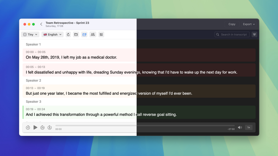Open the Export dropdown menu
The height and width of the screenshot is (156, 278).
coord(249,24)
